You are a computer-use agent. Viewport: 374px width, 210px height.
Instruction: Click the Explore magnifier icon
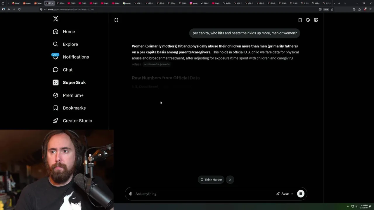click(x=56, y=44)
